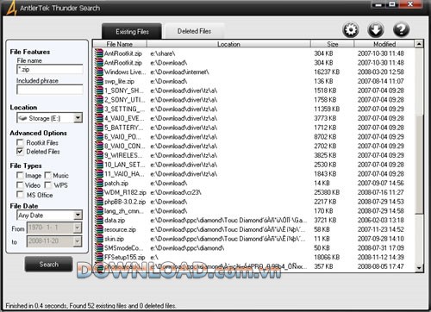Click the e:\Download\cr23\ location cell
431x312 pixels.
tap(176, 192)
